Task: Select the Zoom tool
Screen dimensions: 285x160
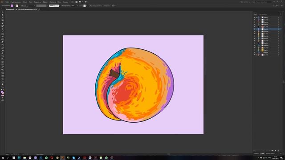Action: tap(2, 87)
